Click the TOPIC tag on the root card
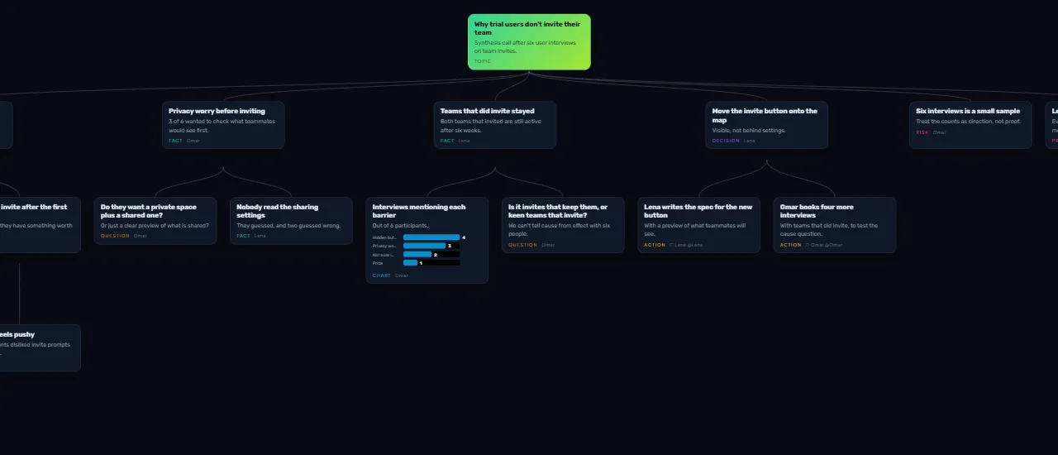The image size is (1058, 455). [x=483, y=61]
